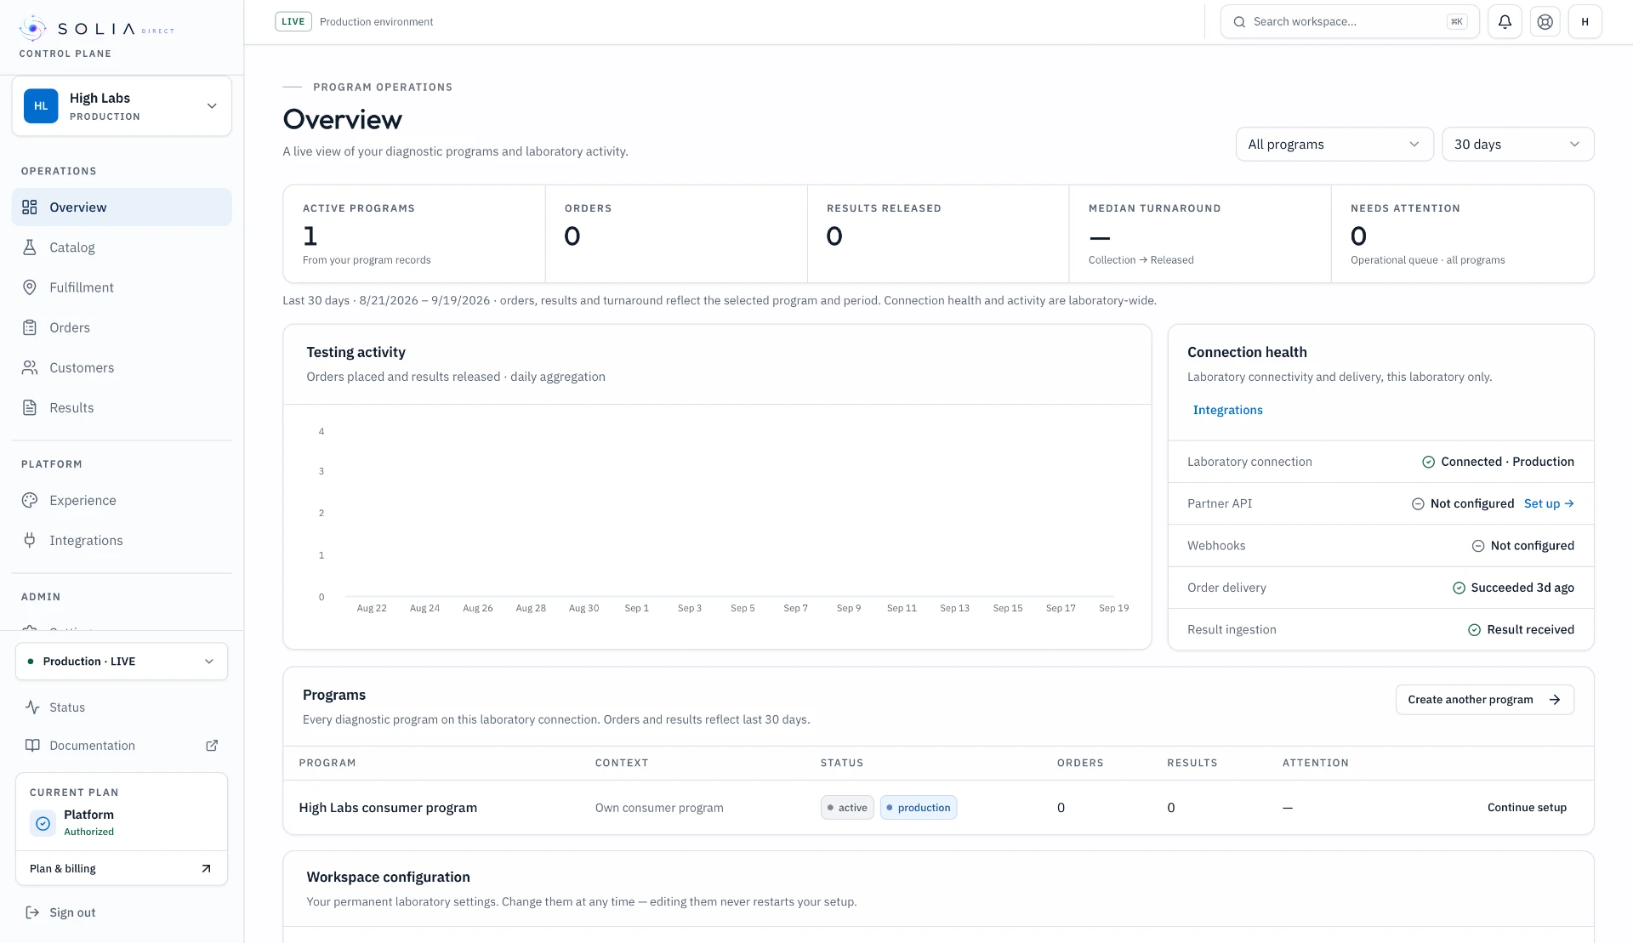Click Connected · Production status text

[1507, 462]
